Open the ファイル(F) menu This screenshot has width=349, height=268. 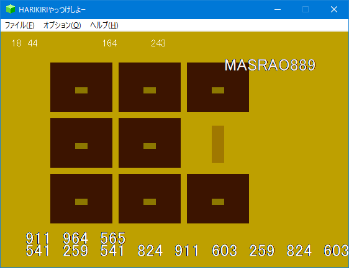coord(20,25)
